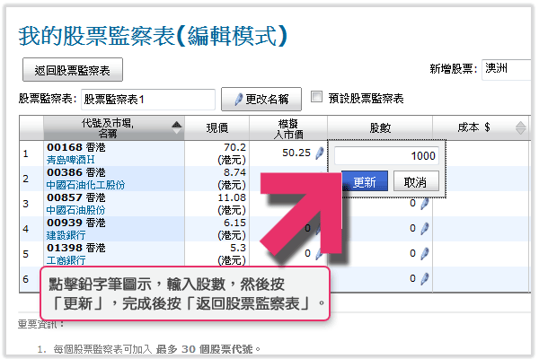Open 新增股票 market dropdown 澳洲
Screen dimensions: 539x359
[506, 69]
